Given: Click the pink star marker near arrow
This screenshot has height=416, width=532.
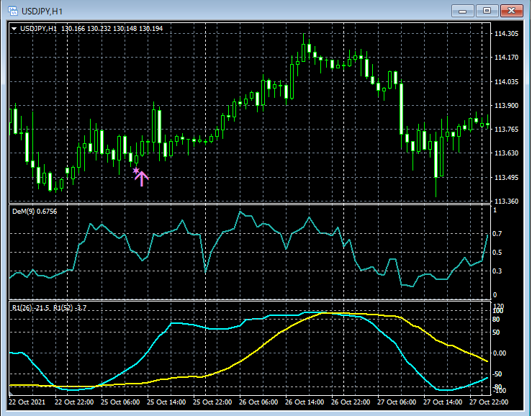Looking at the screenshot, I should pos(135,171).
